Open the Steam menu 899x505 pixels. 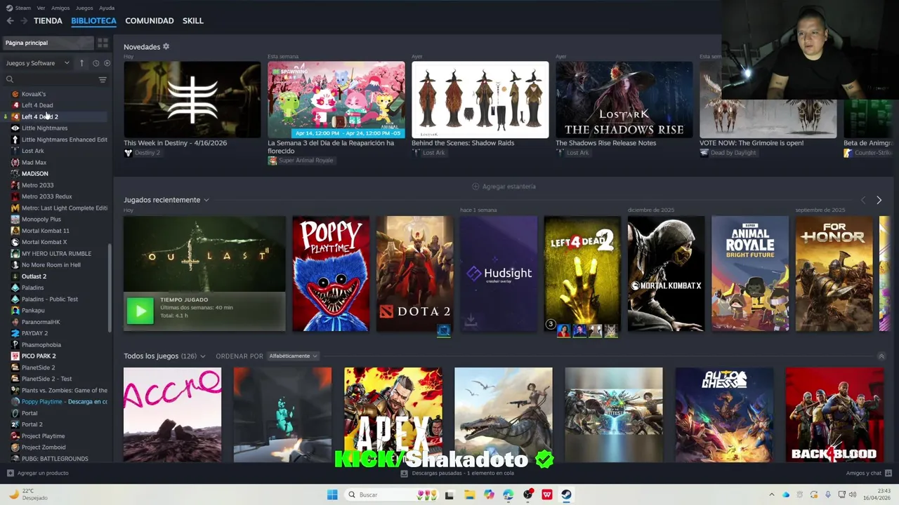(20, 8)
